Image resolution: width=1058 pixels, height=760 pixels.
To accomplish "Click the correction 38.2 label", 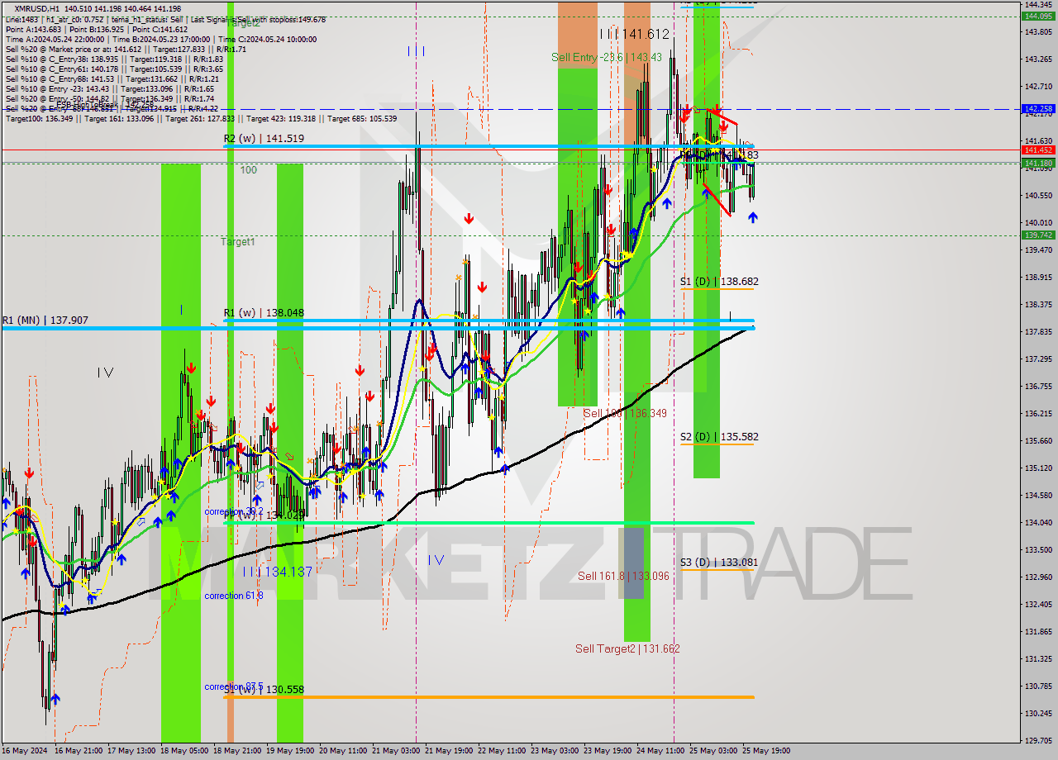I will point(233,511).
